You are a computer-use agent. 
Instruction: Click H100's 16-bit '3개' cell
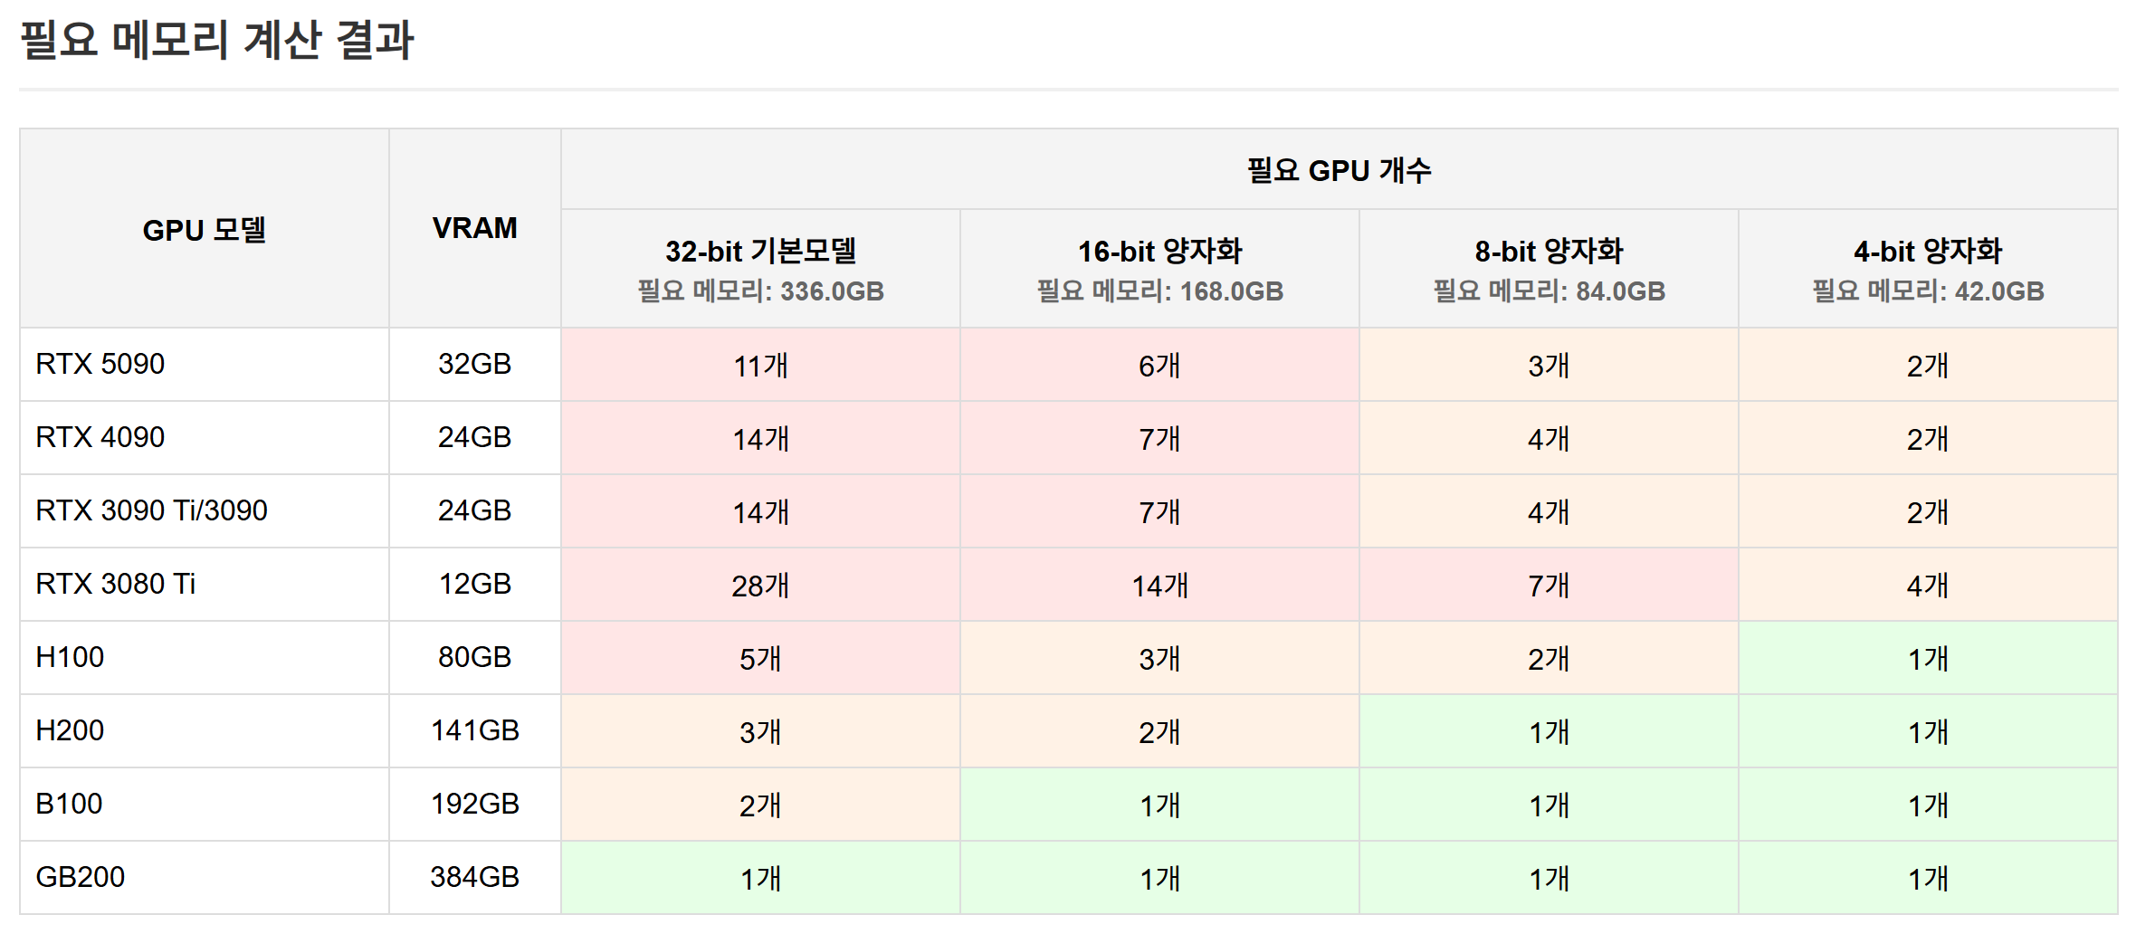click(1160, 658)
